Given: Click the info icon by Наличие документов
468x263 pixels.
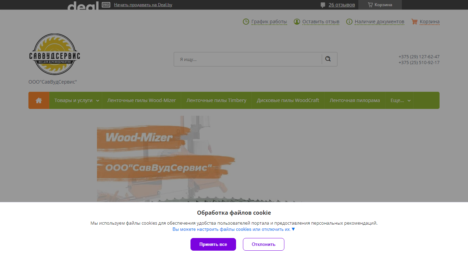Looking at the screenshot, I should click(x=349, y=22).
